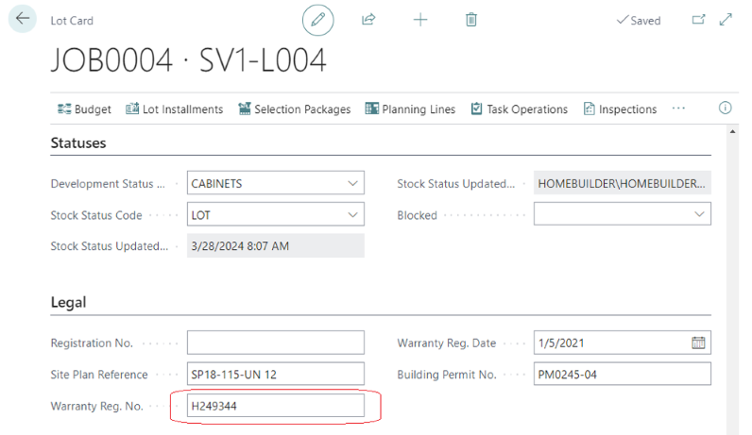The width and height of the screenshot is (752, 435).
Task: Expand the Stock Status Code dropdown
Action: click(x=352, y=215)
